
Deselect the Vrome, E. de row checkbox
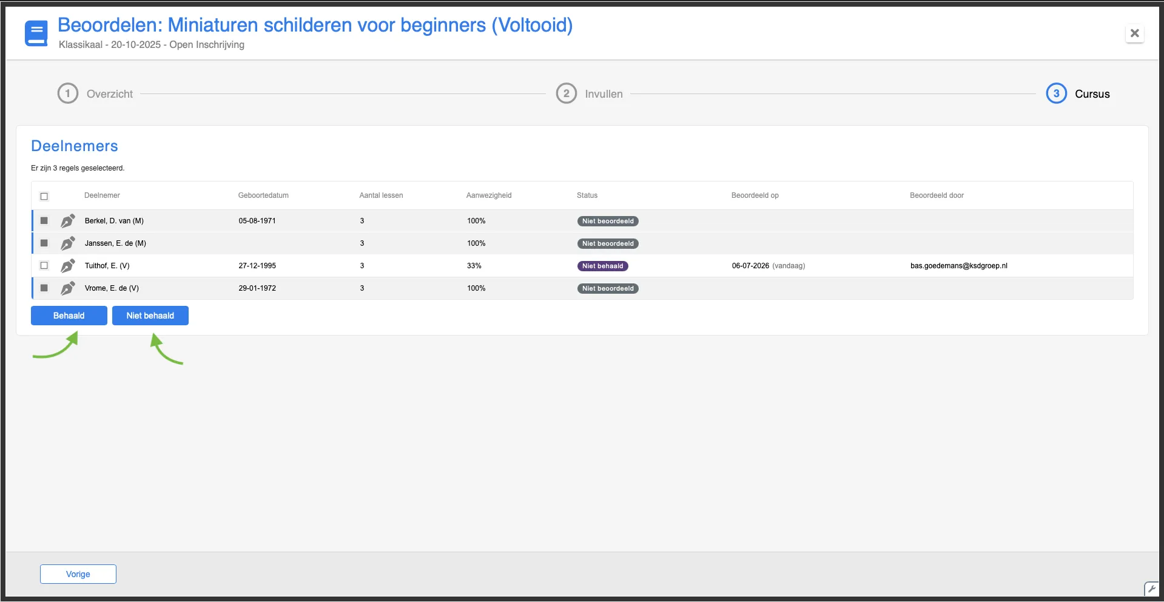44,288
